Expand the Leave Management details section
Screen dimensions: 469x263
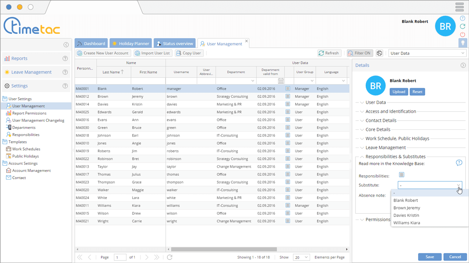(385, 147)
